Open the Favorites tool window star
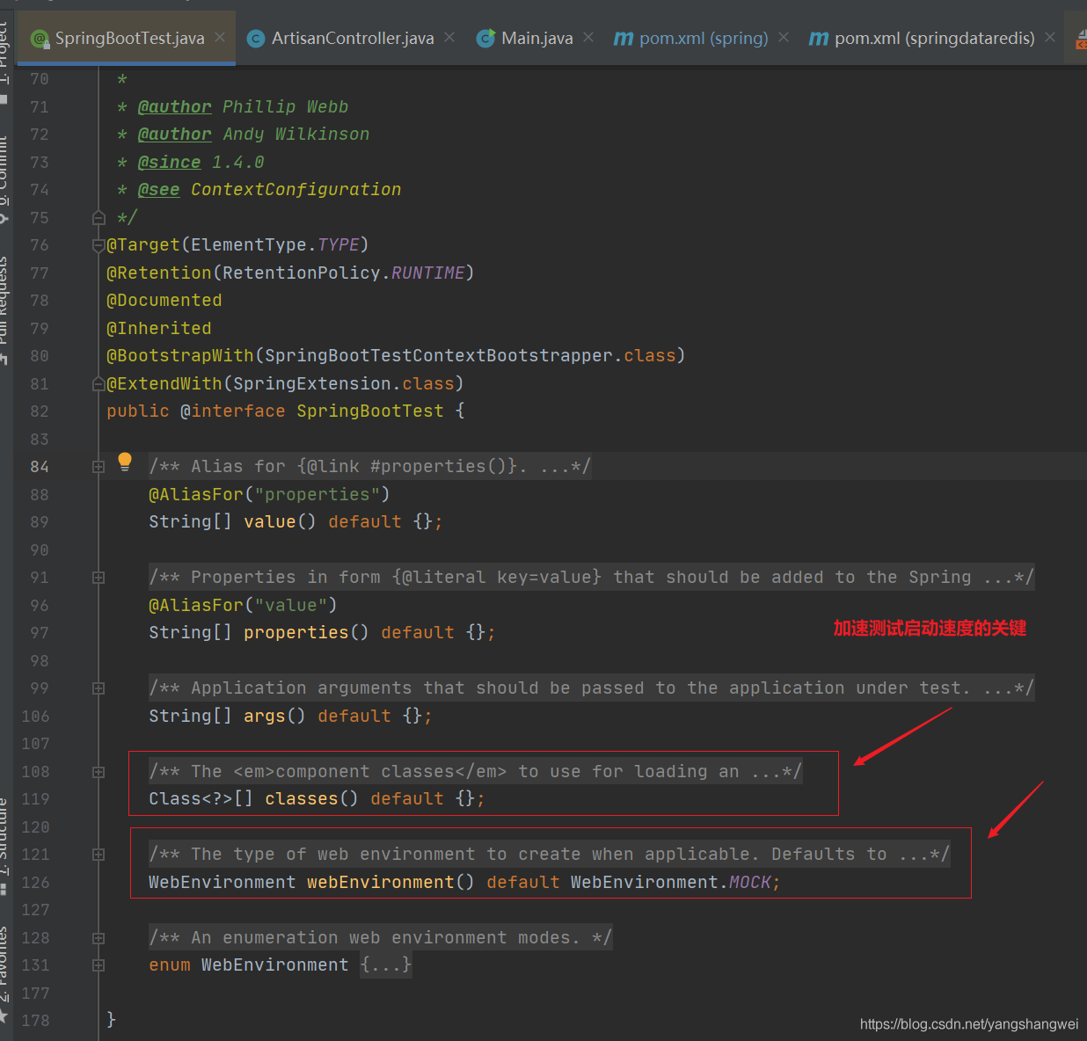Image resolution: width=1087 pixels, height=1041 pixels. point(4,1016)
